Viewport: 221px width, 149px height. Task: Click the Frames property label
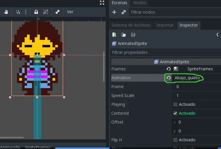(x=118, y=69)
